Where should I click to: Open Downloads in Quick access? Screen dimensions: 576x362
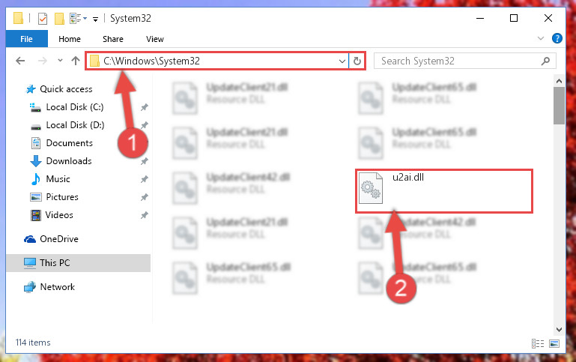click(69, 161)
